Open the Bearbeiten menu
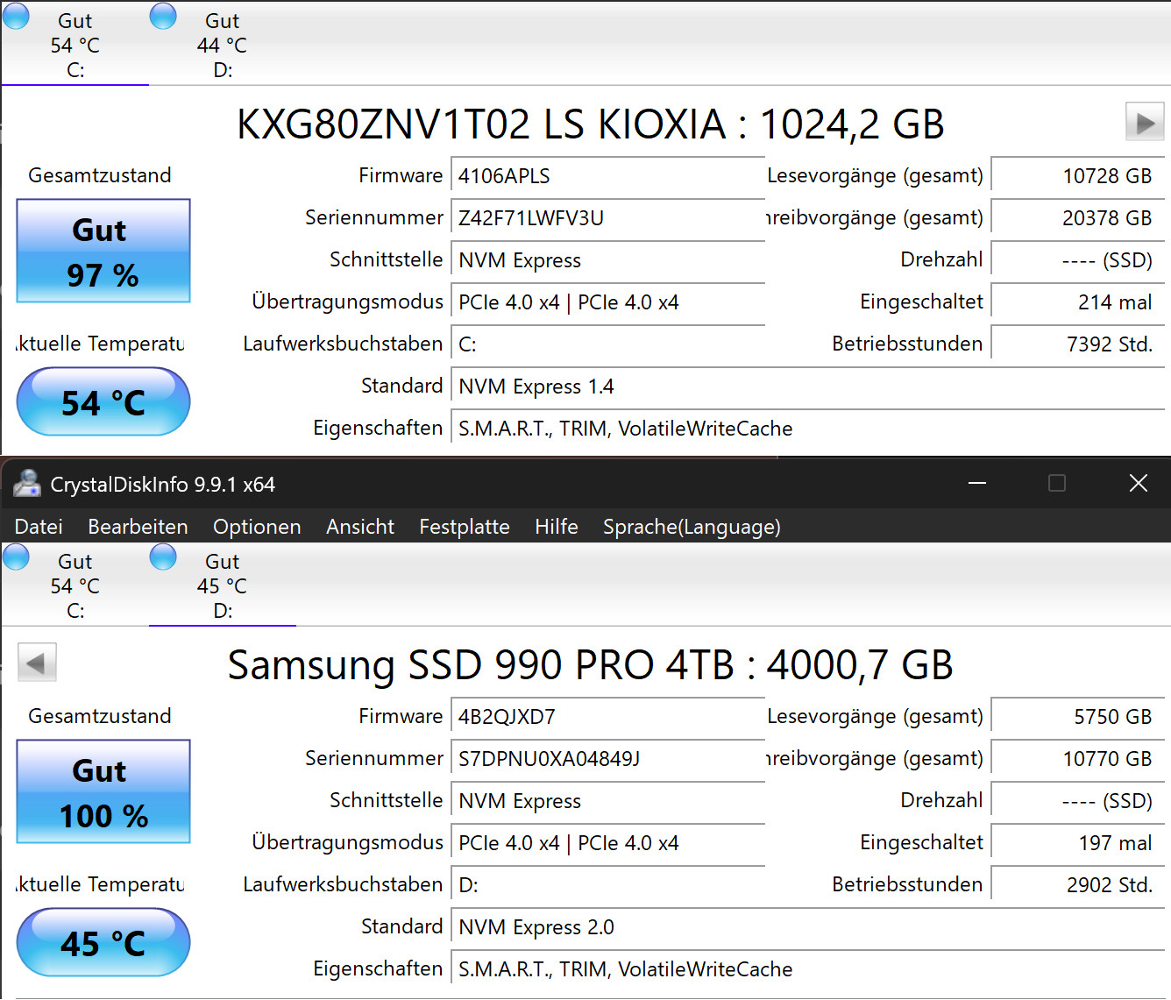Image resolution: width=1171 pixels, height=1000 pixels. [138, 527]
